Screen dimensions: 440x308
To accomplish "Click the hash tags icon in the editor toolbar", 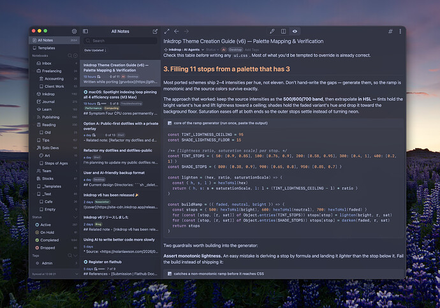I will [x=390, y=31].
